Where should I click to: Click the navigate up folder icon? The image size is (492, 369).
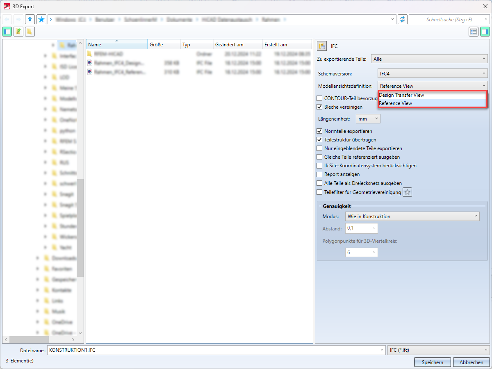[29, 19]
